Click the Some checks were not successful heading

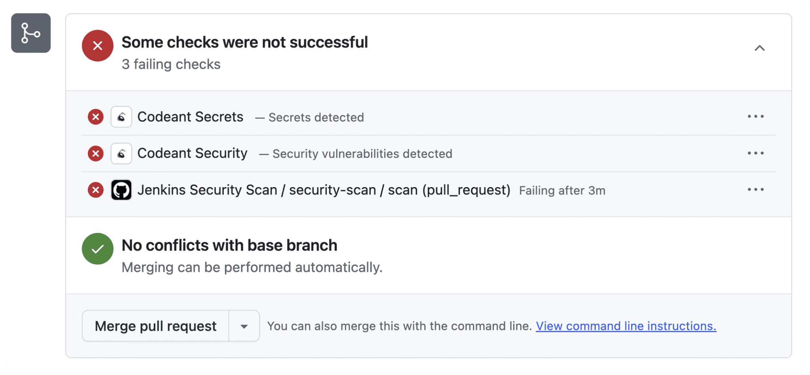pos(245,42)
